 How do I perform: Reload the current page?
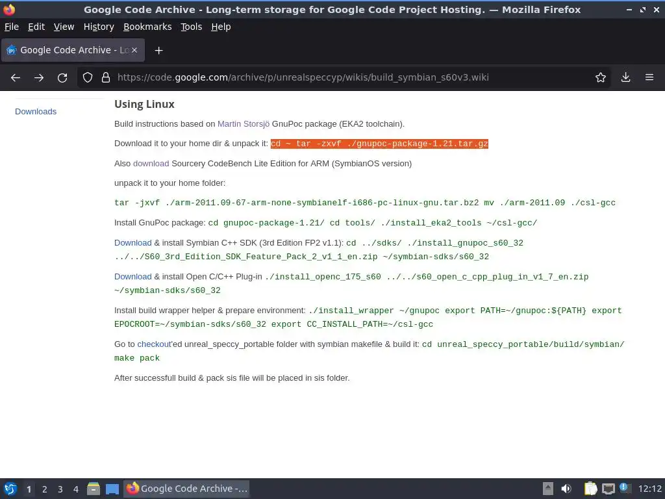point(62,78)
